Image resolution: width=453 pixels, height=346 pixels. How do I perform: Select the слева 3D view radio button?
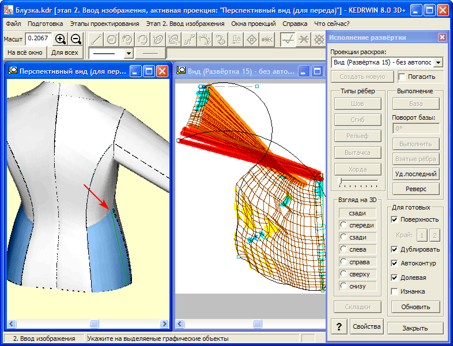343,249
